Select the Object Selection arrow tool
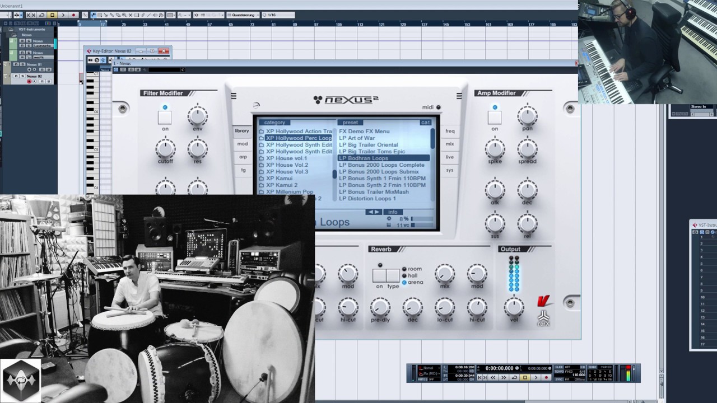 click(x=93, y=15)
